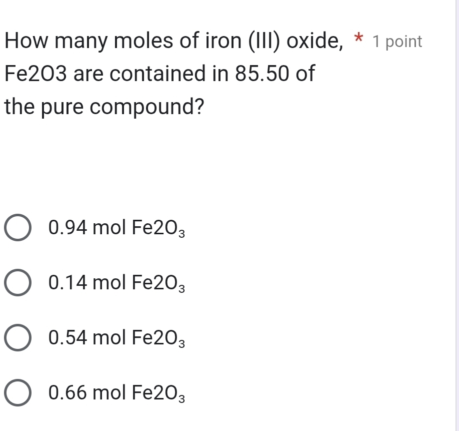Click the "(III)" numeral in the question
Image resolution: width=459 pixels, height=431 pixels.
[x=263, y=41]
